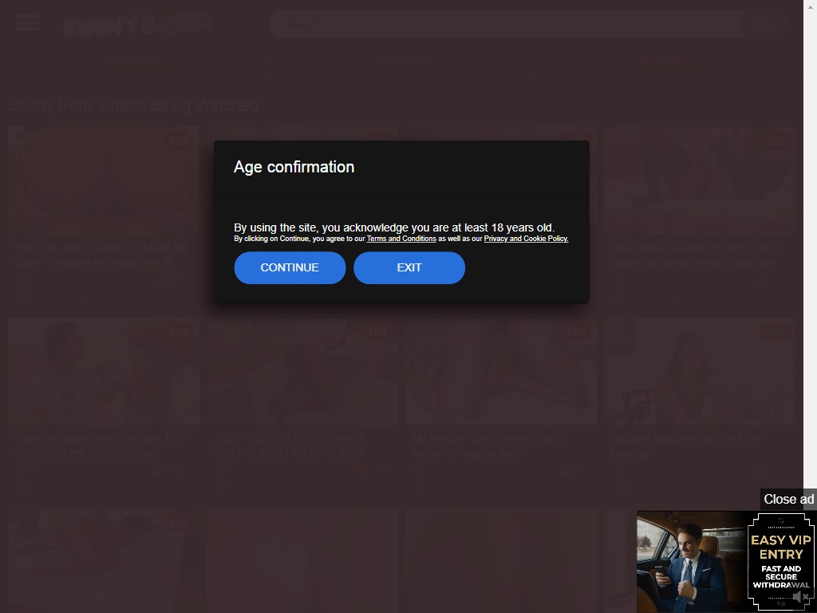Viewport: 817px width, 613px height.
Task: Click the EXIT button
Action: point(409,267)
